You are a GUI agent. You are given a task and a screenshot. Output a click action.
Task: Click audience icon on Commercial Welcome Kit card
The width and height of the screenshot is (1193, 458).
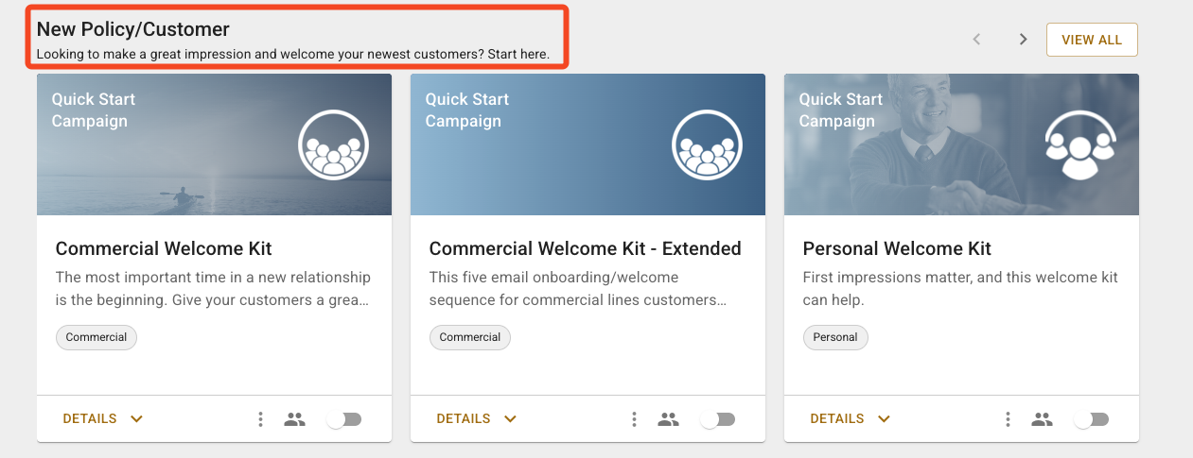click(295, 419)
